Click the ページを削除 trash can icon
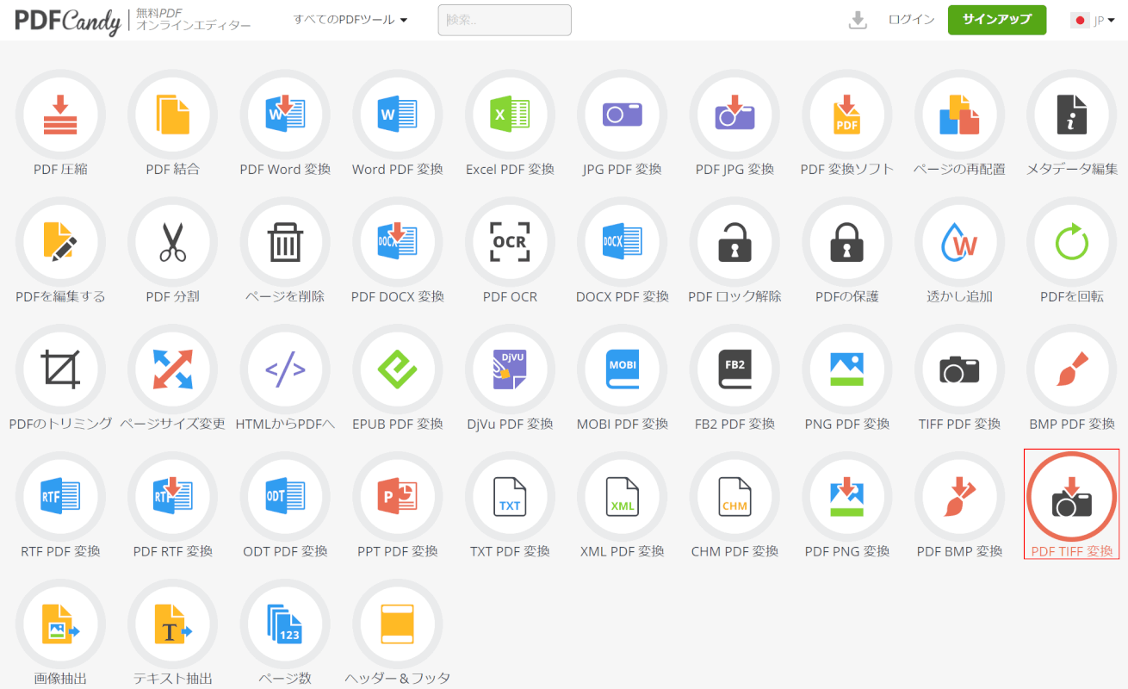The width and height of the screenshot is (1128, 689). click(x=285, y=242)
